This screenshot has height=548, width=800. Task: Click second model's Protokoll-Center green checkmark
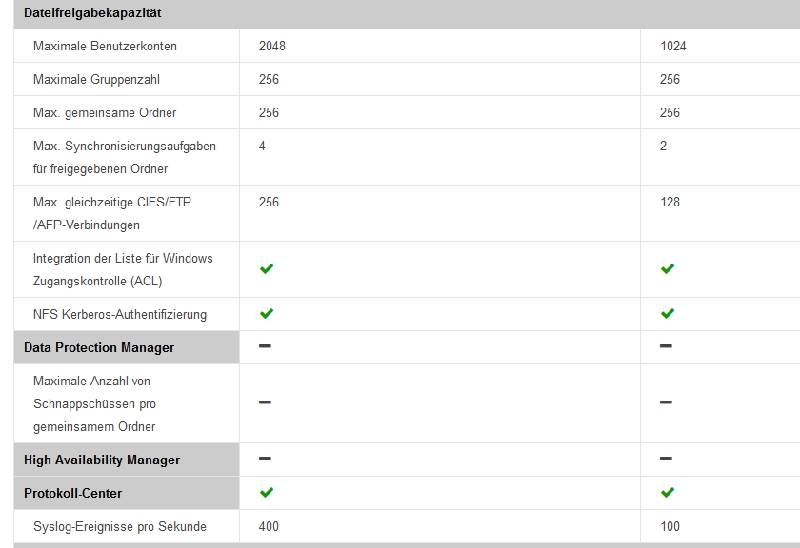[x=668, y=493]
